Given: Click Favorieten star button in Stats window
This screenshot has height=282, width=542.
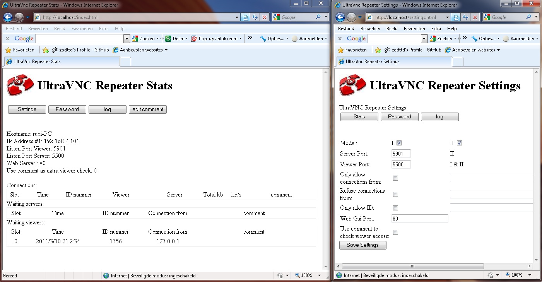Looking at the screenshot, I should click(20, 50).
